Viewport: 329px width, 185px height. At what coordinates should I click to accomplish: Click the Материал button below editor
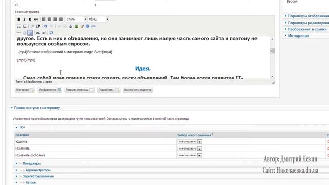point(25,90)
